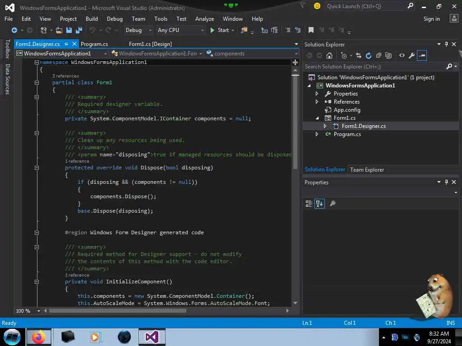
Task: Open Firefox from the Windows taskbar
Action: 39,337
